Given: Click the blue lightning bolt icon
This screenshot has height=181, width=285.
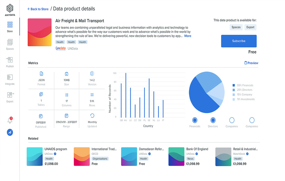Looking at the screenshot, I should tap(10, 132).
